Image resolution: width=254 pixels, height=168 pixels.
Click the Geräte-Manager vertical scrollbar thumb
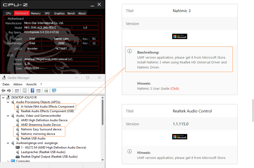click(x=103, y=112)
